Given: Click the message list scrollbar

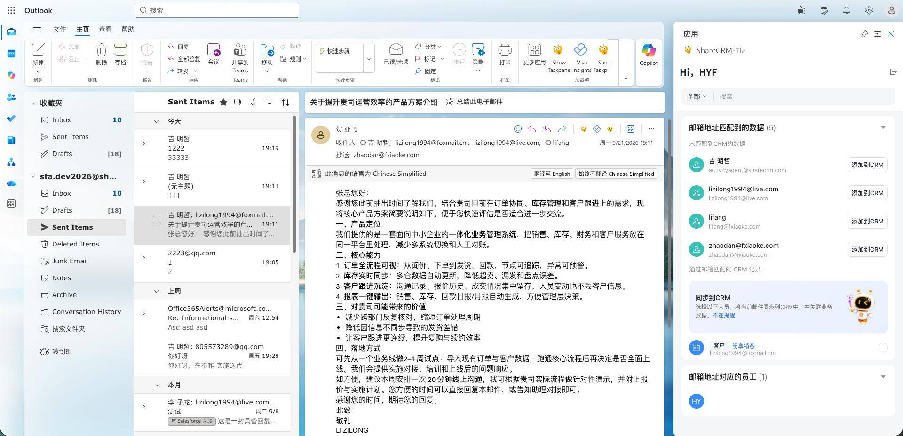Looking at the screenshot, I should click(x=295, y=183).
